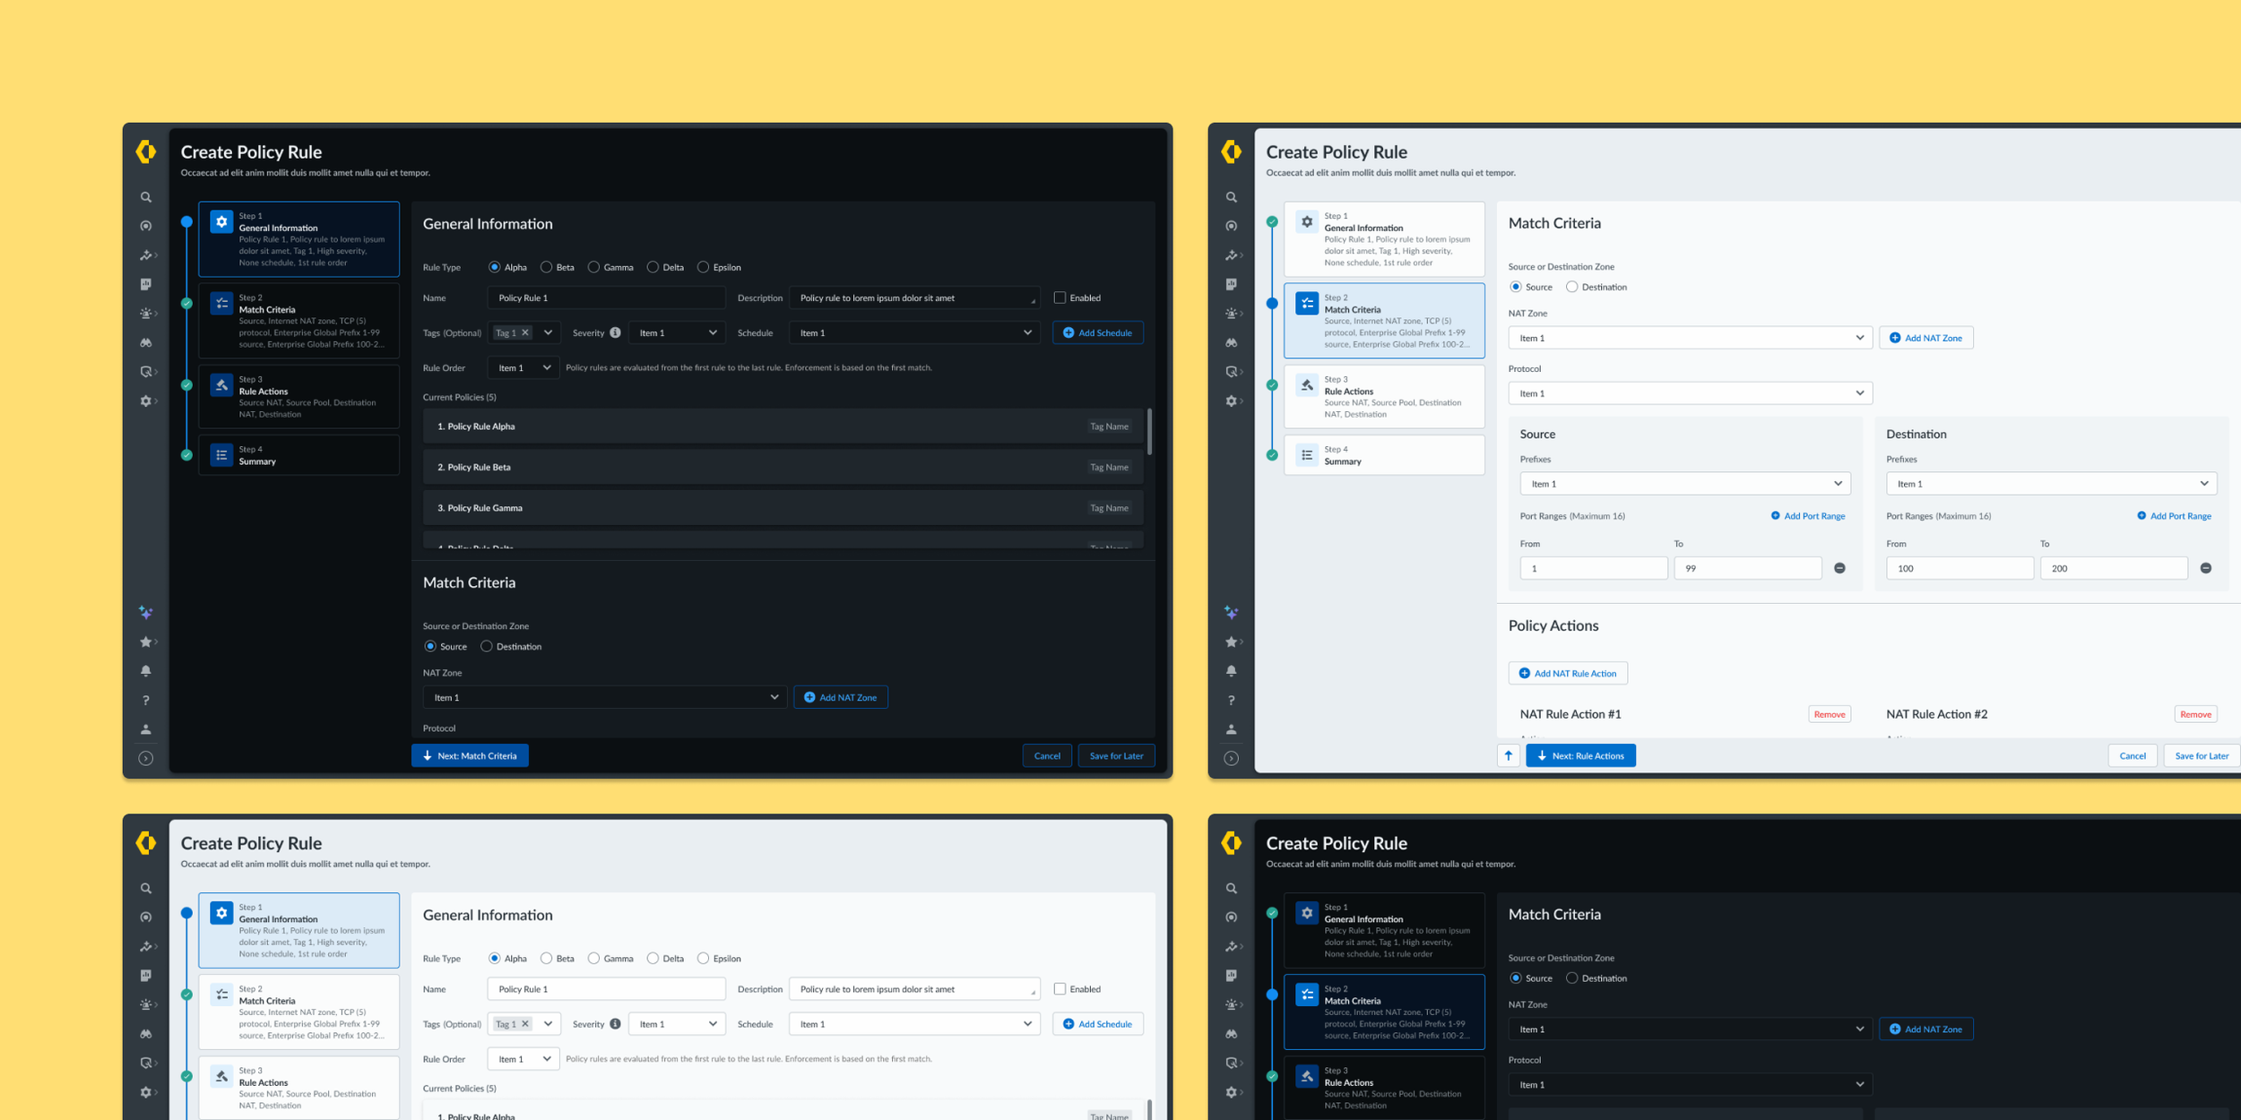
Task: Tick the Enabled checkbox in dark-theme form
Action: (1060, 297)
